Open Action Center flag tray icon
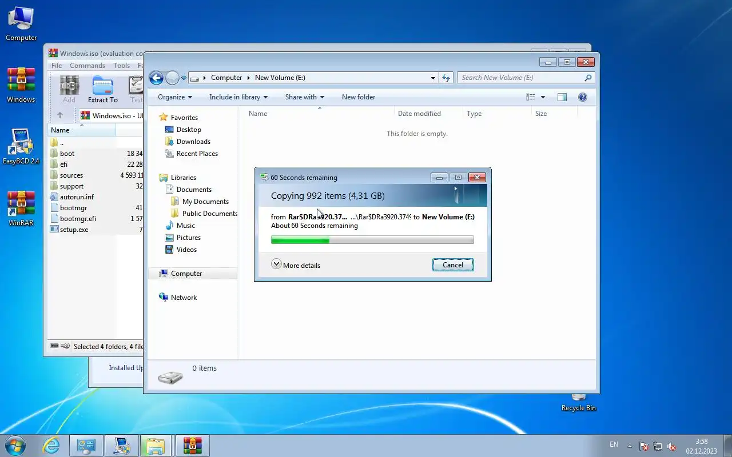The image size is (732, 457). tap(644, 446)
